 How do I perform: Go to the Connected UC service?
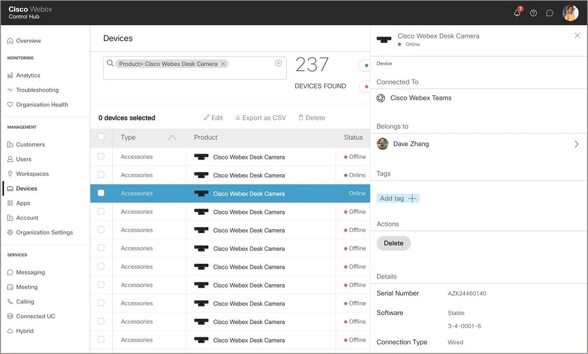tap(36, 316)
